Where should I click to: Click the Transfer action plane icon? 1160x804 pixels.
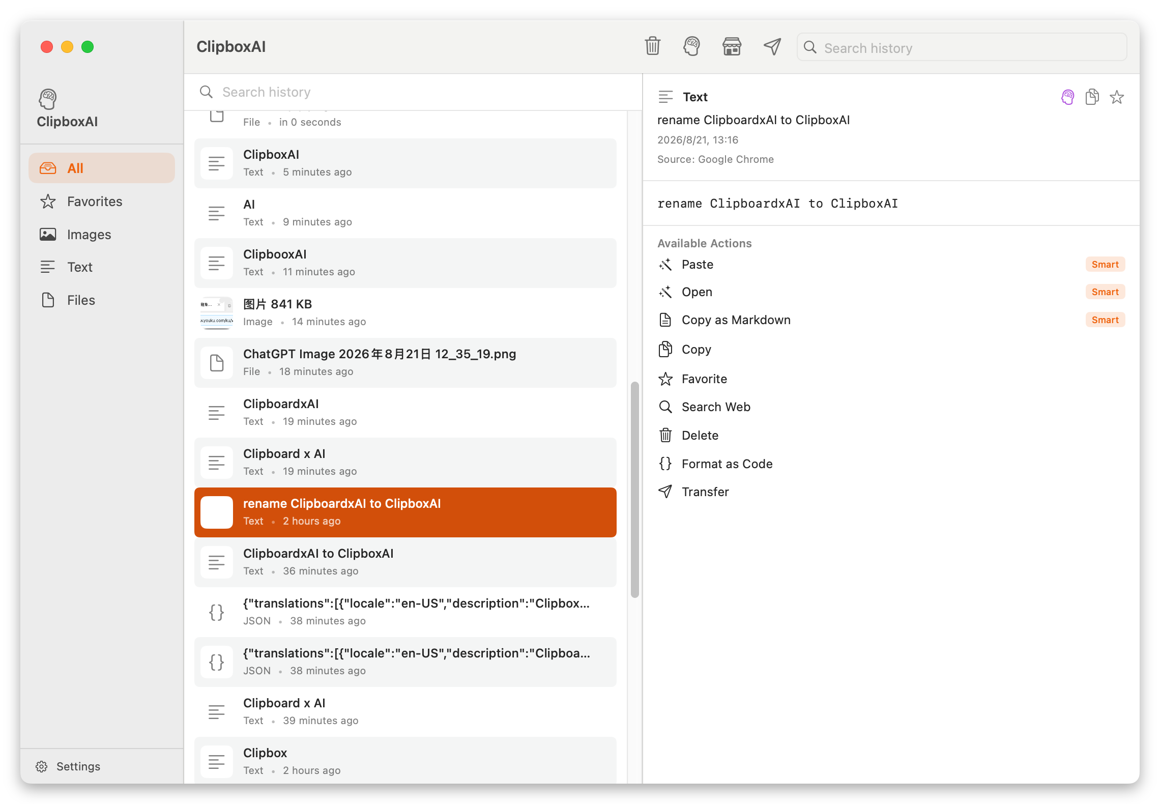[x=665, y=492]
